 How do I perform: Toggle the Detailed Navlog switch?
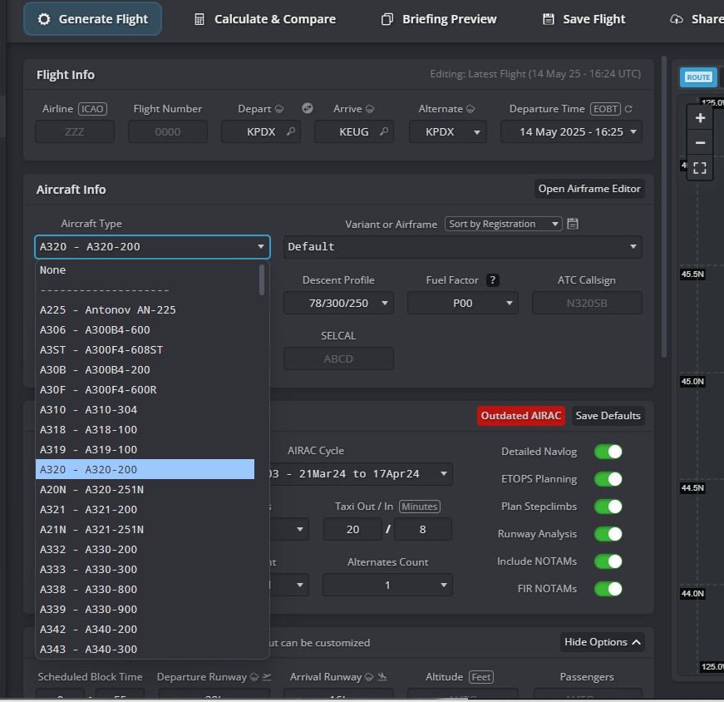(x=608, y=452)
